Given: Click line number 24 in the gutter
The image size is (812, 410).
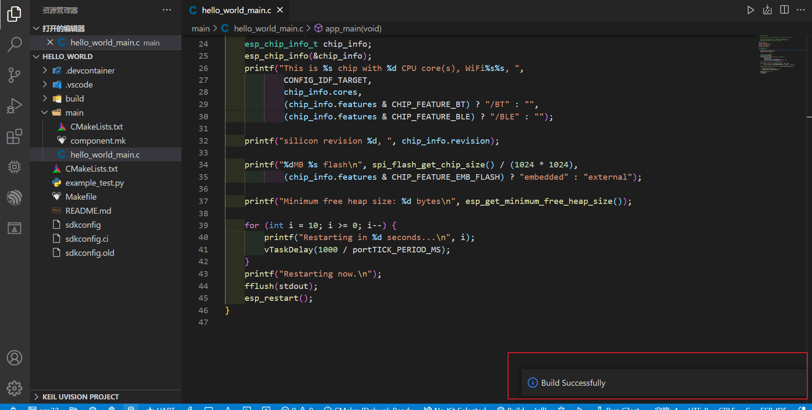Looking at the screenshot, I should click(204, 44).
